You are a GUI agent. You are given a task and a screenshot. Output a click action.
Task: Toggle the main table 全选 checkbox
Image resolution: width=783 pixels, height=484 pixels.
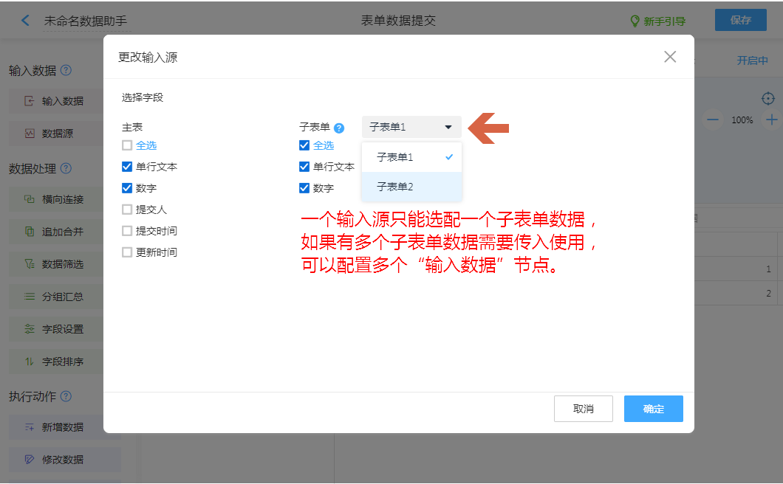(127, 145)
